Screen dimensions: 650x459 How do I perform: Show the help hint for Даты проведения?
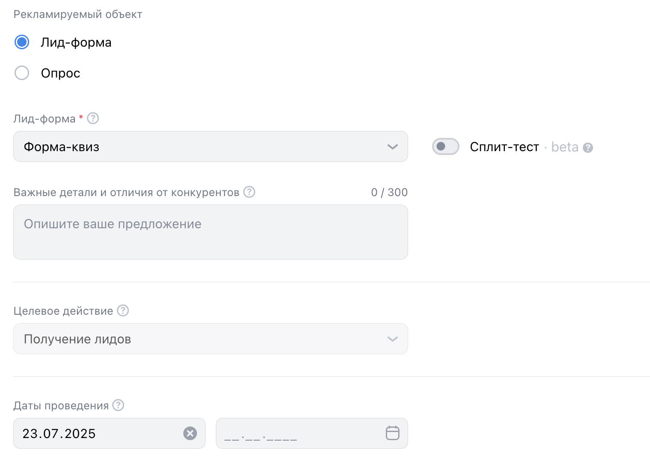coord(118,405)
